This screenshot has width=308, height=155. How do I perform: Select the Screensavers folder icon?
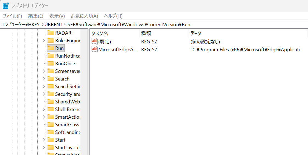click(x=51, y=71)
